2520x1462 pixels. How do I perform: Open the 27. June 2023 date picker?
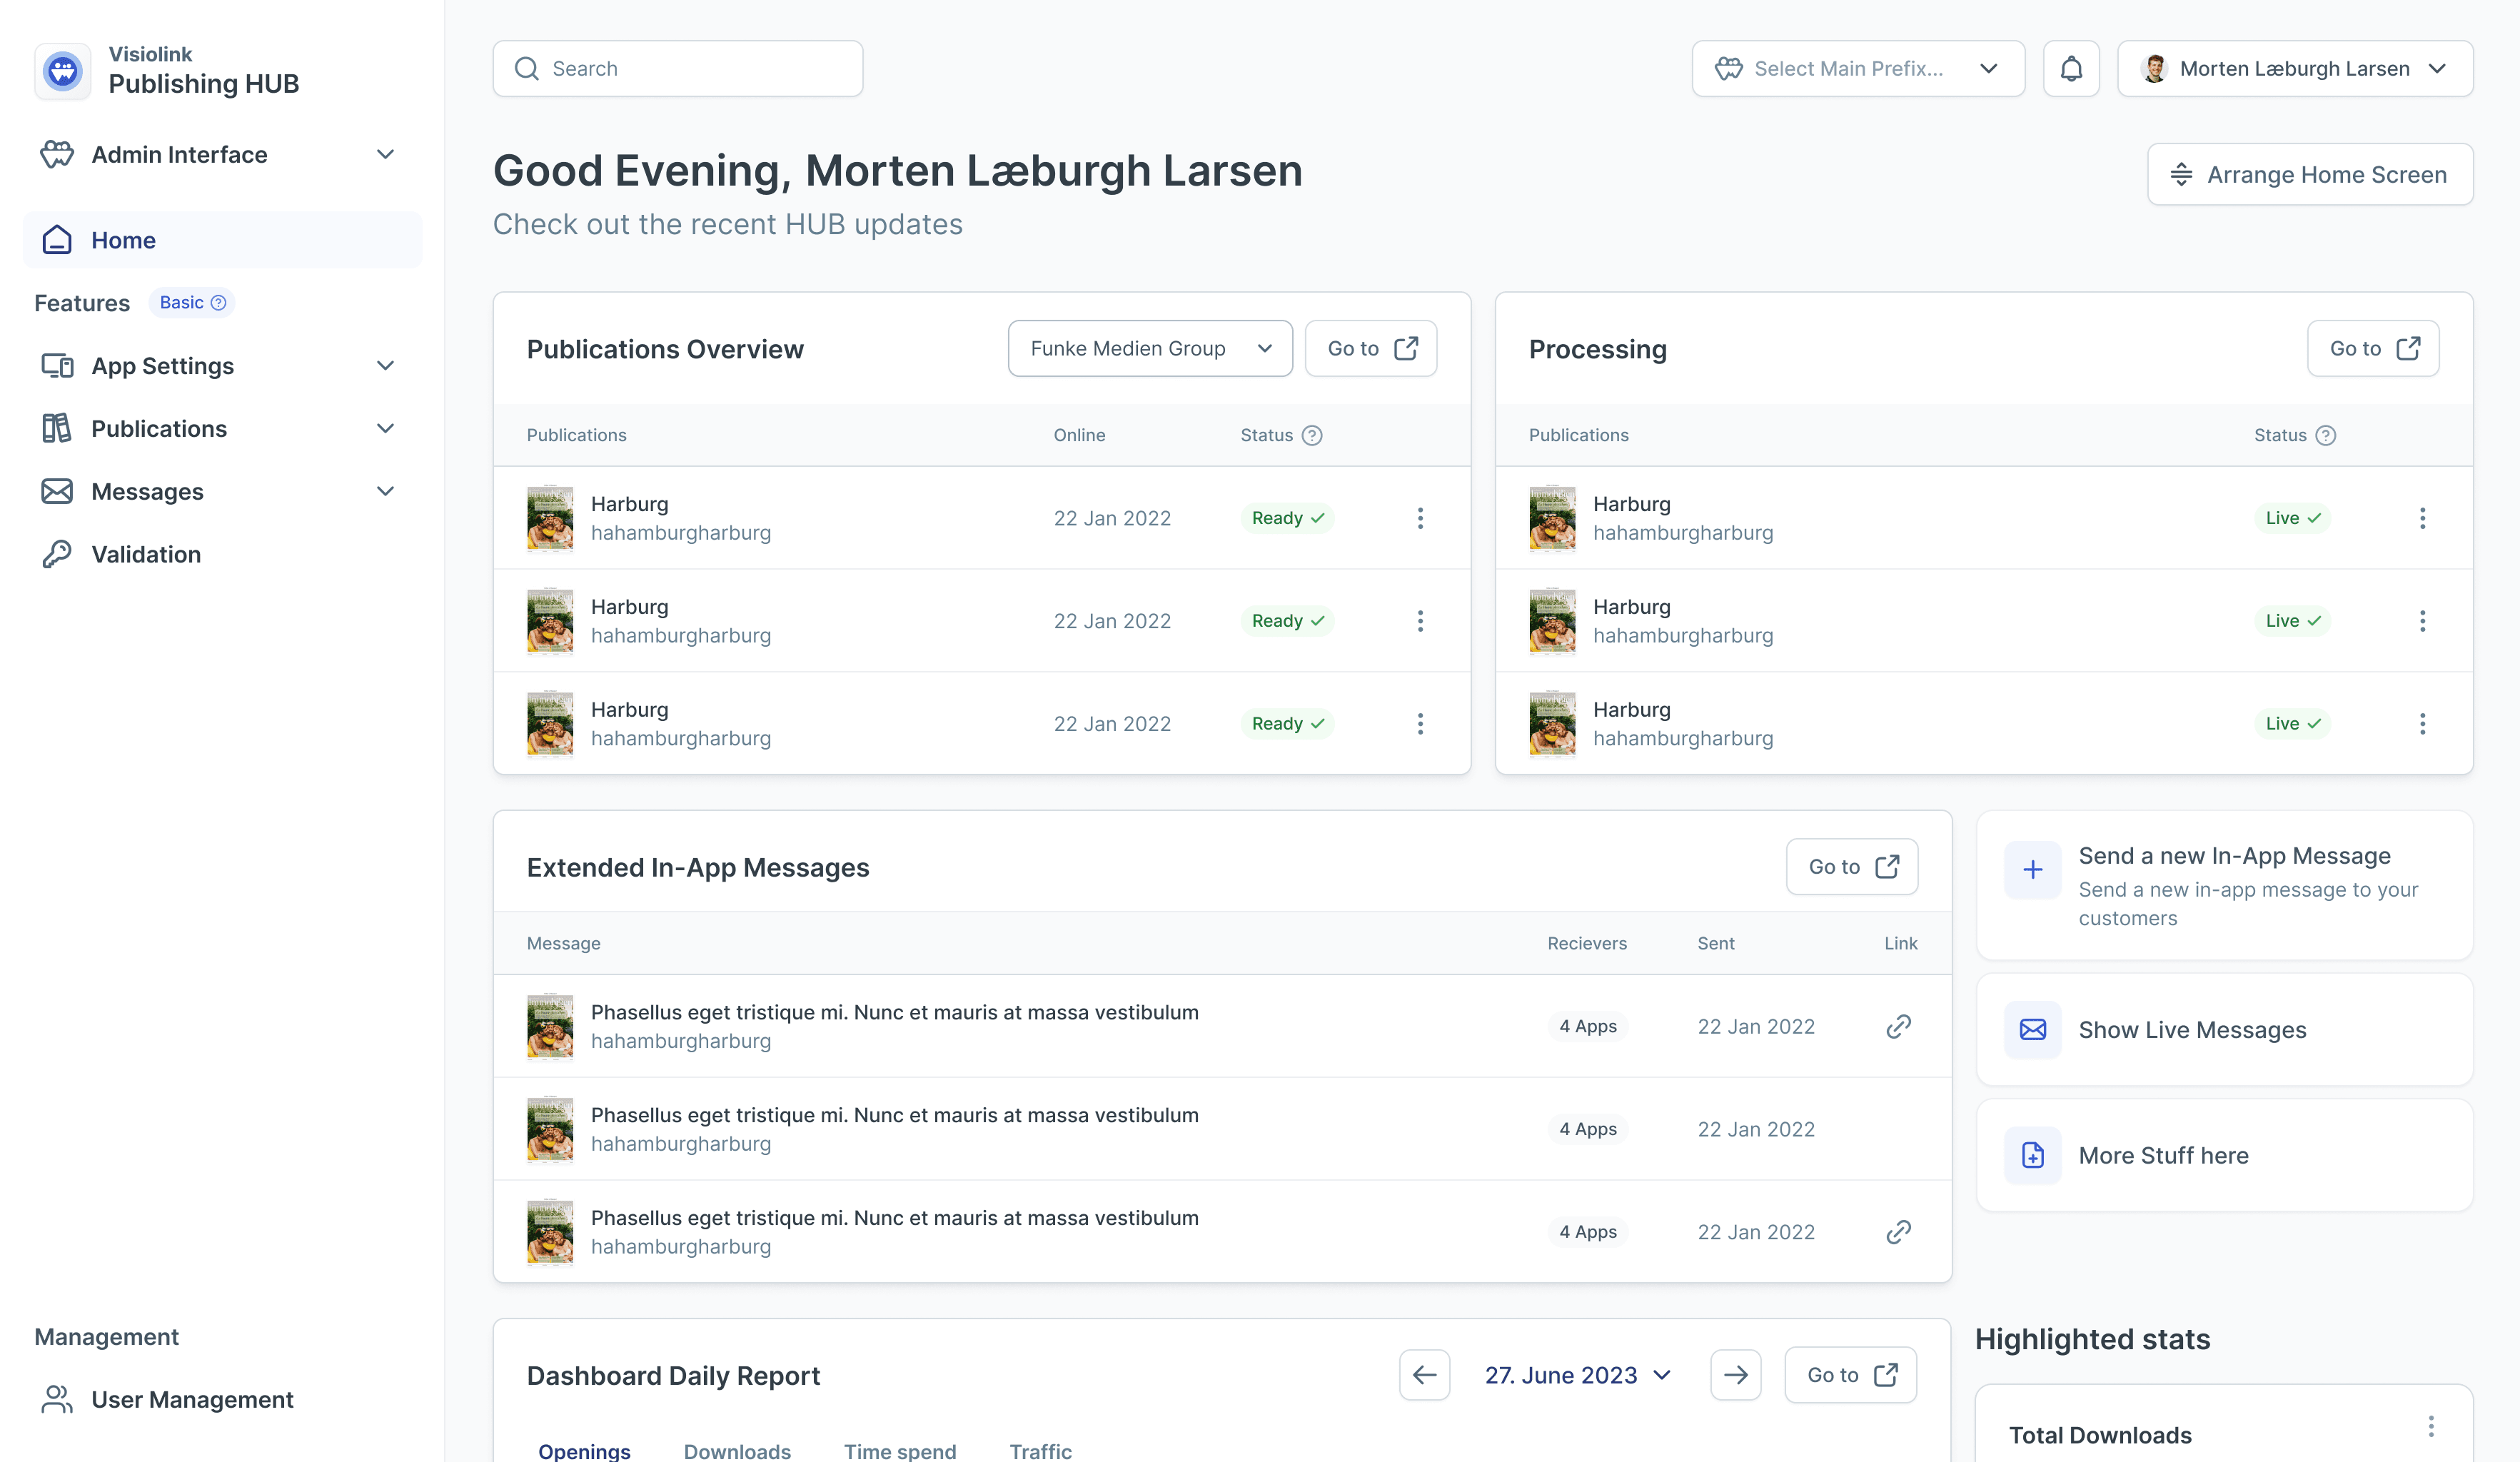pos(1578,1375)
